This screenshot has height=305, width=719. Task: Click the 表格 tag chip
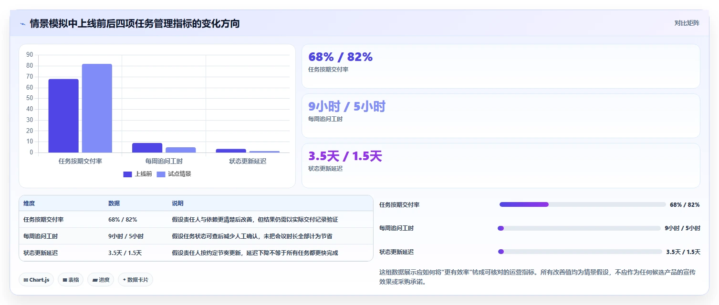[71, 280]
